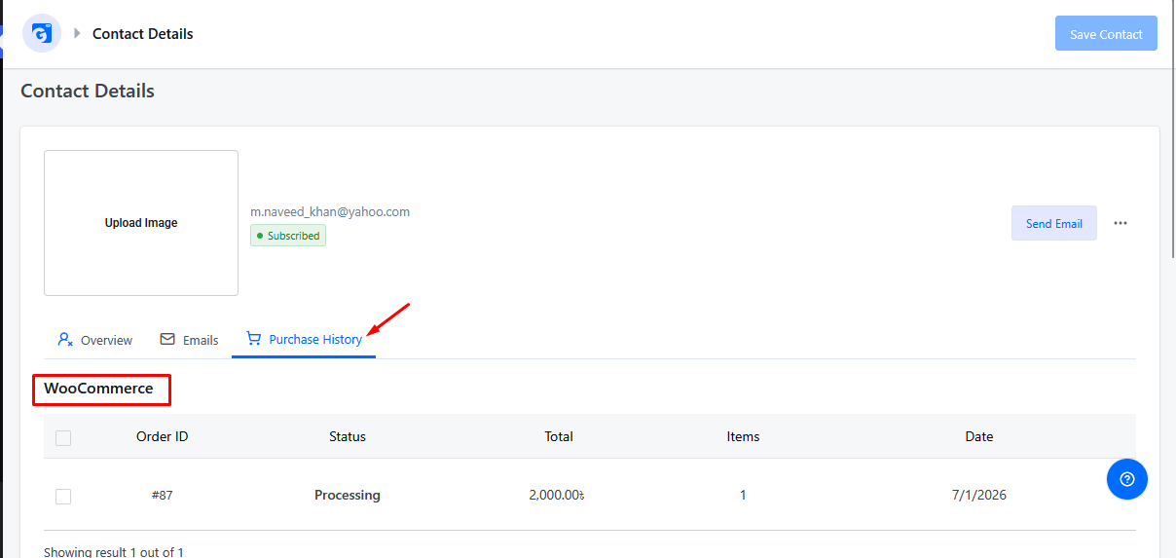This screenshot has height=558, width=1176.
Task: Click the Contact Details breadcrumb text
Action: (143, 34)
